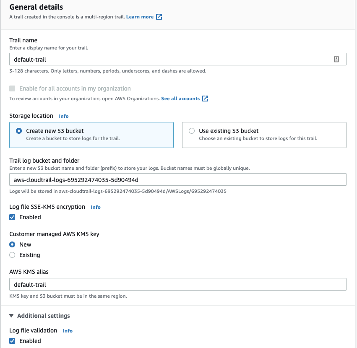Uncheck Log file validation Enabled checkbox
The width and height of the screenshot is (357, 348).
click(12, 341)
